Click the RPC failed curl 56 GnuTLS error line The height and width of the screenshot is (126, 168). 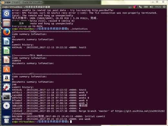pos(85,13)
